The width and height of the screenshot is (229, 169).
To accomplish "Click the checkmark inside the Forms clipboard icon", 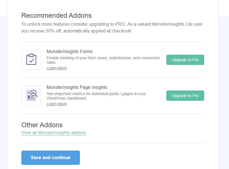I will [x=32, y=60].
